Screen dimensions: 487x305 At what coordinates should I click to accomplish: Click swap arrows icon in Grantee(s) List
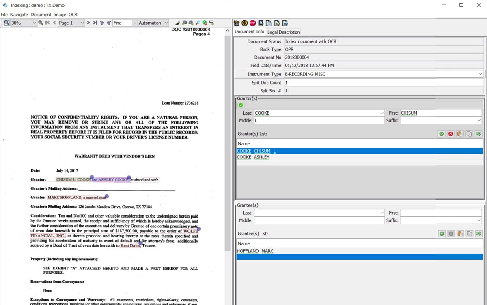coord(478,234)
